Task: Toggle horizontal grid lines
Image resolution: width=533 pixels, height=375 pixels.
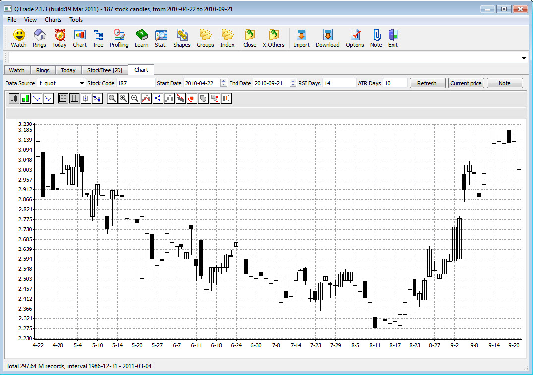Action: pos(63,99)
